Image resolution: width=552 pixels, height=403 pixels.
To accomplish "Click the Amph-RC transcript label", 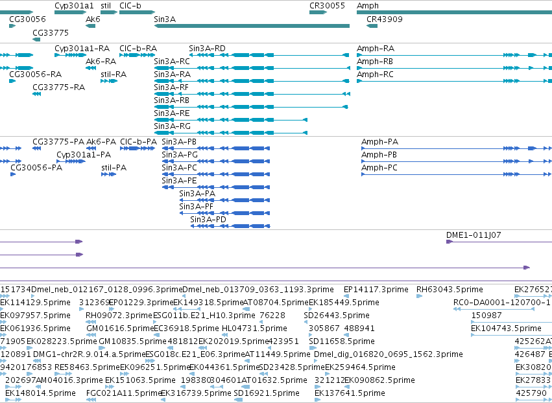I will pos(375,75).
